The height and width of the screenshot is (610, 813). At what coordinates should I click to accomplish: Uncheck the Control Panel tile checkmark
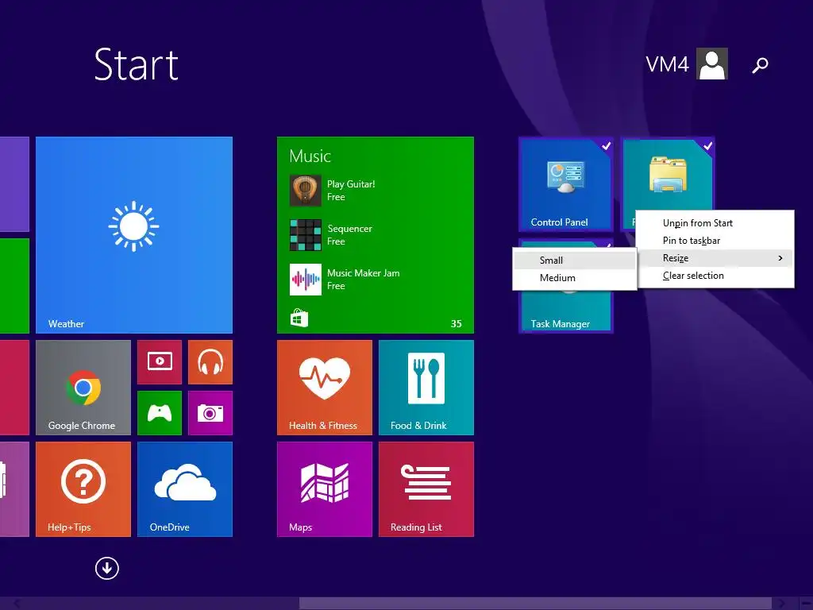(606, 146)
